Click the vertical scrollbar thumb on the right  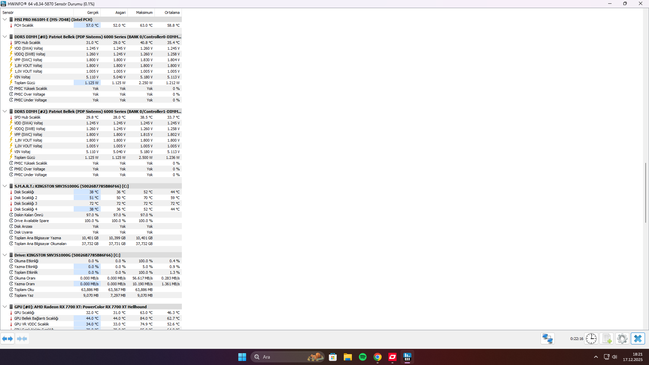click(x=646, y=193)
